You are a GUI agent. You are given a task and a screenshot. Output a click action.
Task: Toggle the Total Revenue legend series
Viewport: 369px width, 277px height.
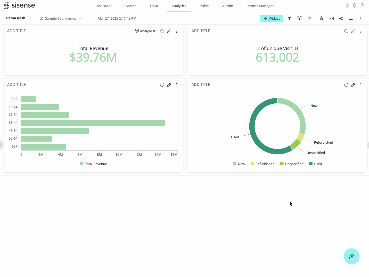click(93, 164)
